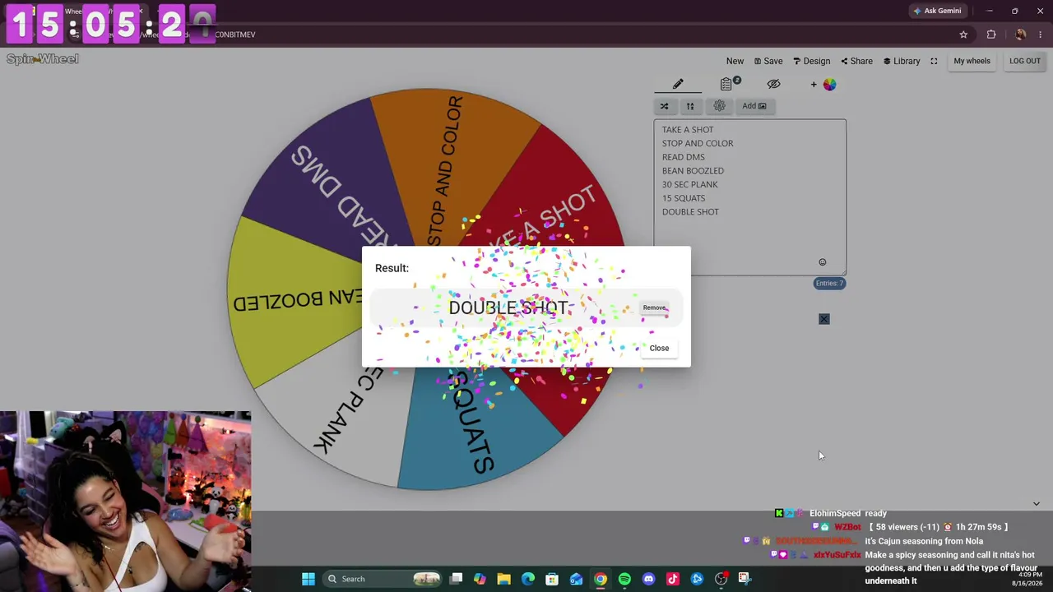Select the 30 SEC PLANK entry line

[690, 184]
